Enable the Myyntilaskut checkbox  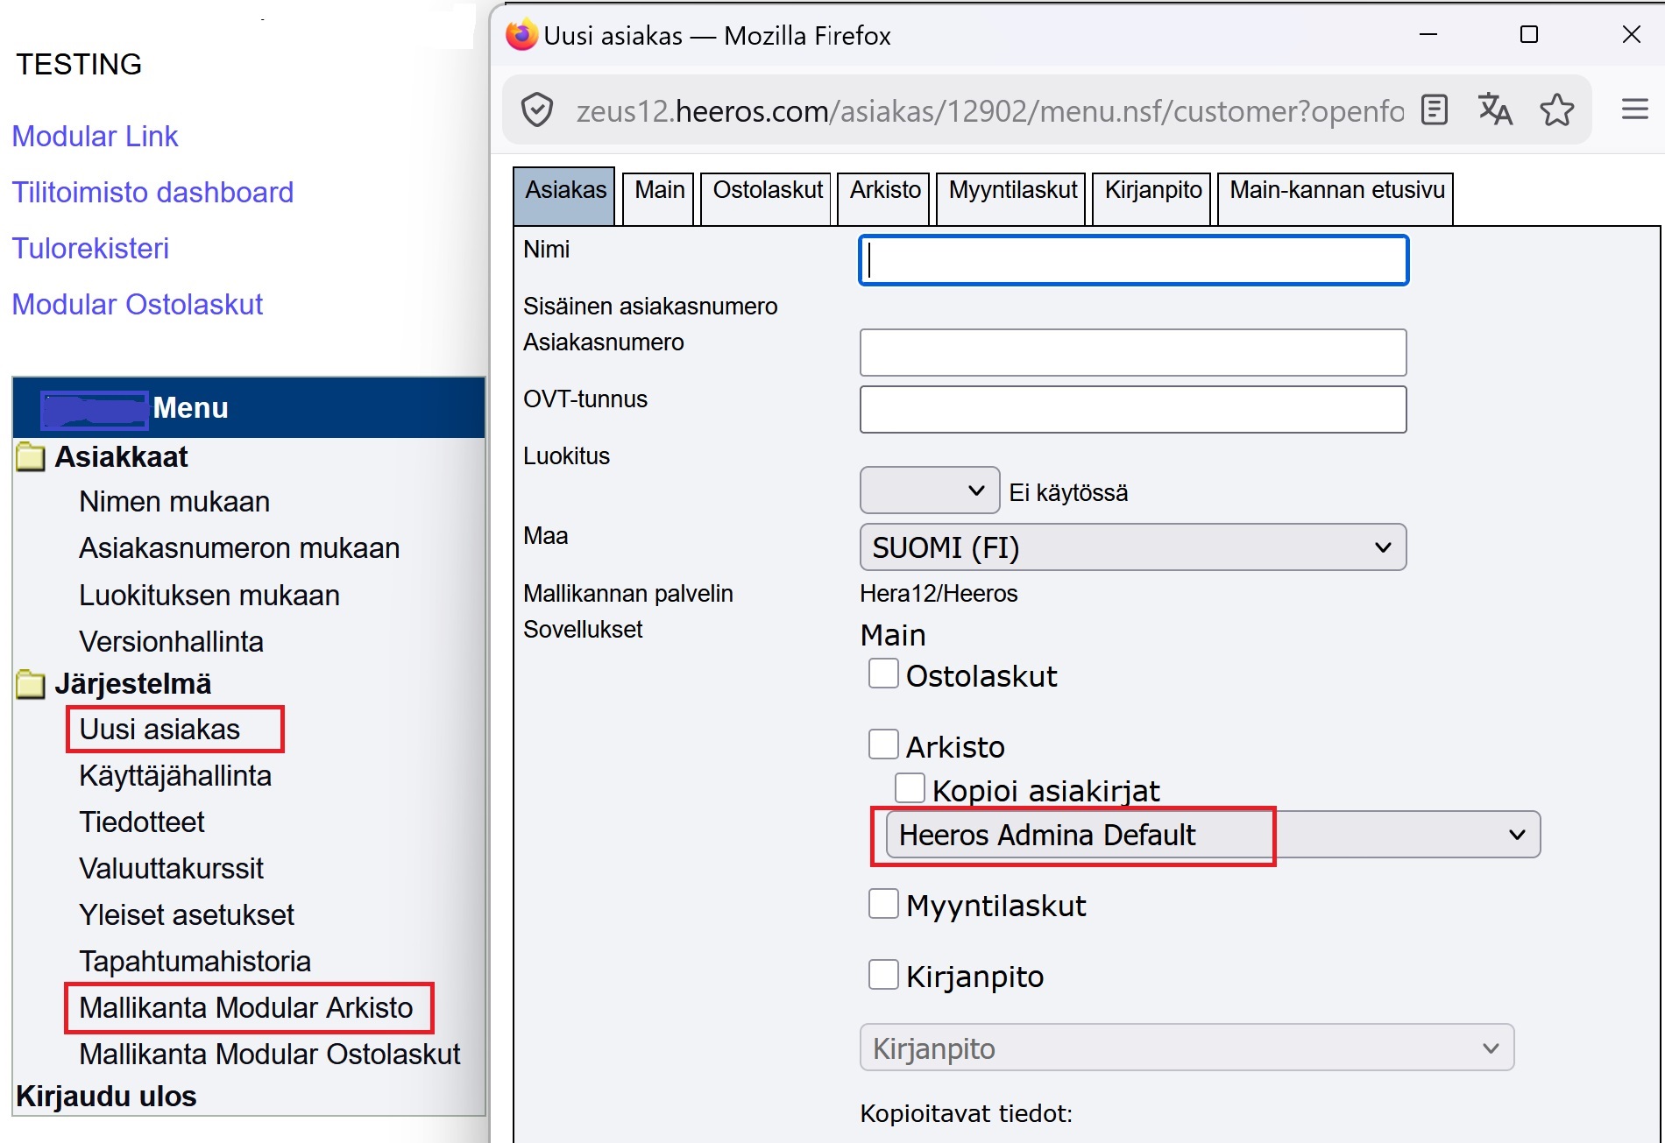[x=883, y=903]
